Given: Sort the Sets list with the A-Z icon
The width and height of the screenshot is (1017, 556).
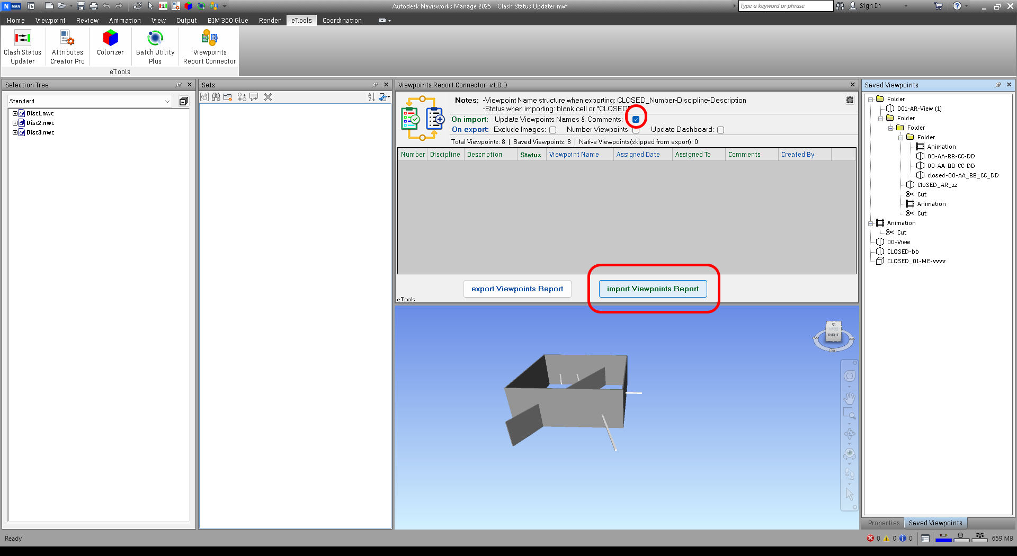Looking at the screenshot, I should (x=371, y=97).
